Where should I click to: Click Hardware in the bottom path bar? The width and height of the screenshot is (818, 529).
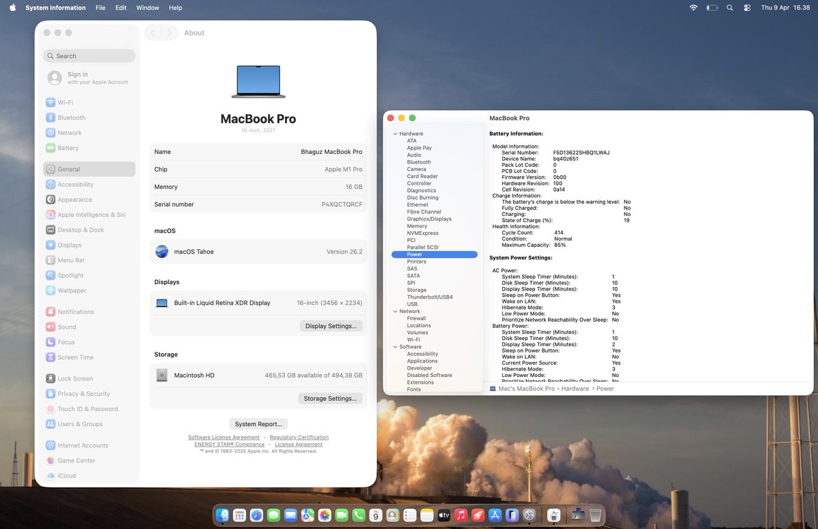(x=575, y=389)
